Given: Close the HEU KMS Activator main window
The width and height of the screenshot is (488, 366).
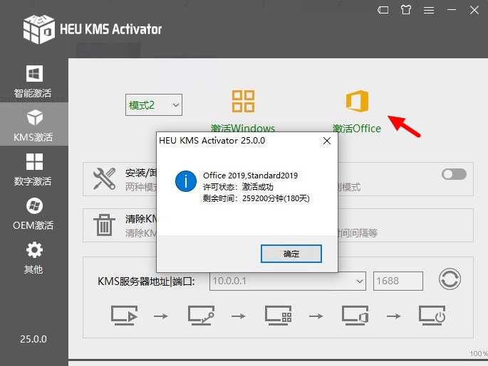Looking at the screenshot, I should pyautogui.click(x=474, y=10).
